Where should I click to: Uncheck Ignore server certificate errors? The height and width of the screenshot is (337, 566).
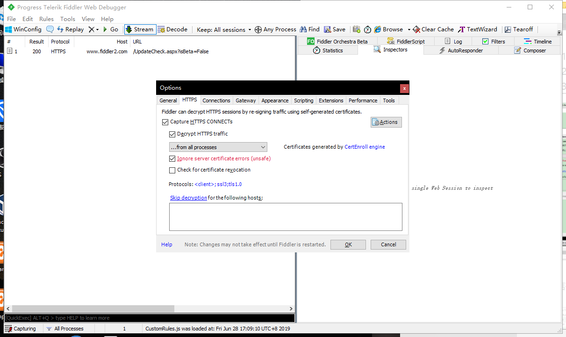pyautogui.click(x=172, y=158)
